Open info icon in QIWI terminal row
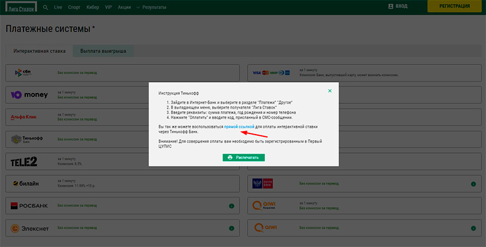The image size is (486, 247). (473, 228)
